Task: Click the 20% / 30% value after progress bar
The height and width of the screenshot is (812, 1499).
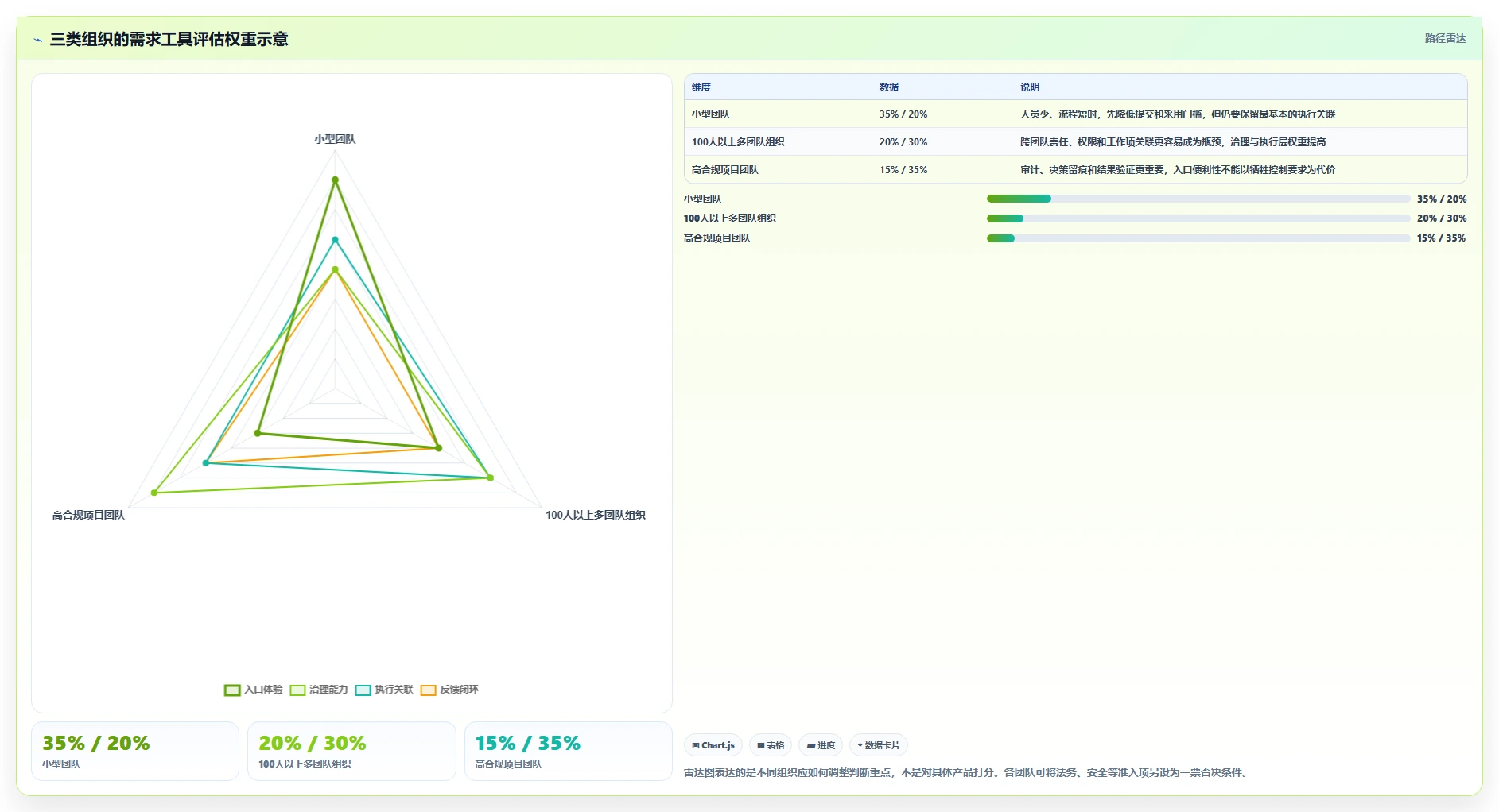Action: click(x=1442, y=218)
